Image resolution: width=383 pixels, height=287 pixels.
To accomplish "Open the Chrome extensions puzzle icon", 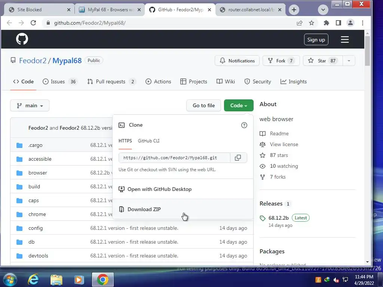I will [326, 23].
